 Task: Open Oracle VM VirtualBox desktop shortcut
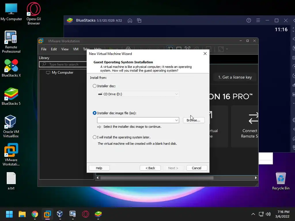tap(11, 127)
